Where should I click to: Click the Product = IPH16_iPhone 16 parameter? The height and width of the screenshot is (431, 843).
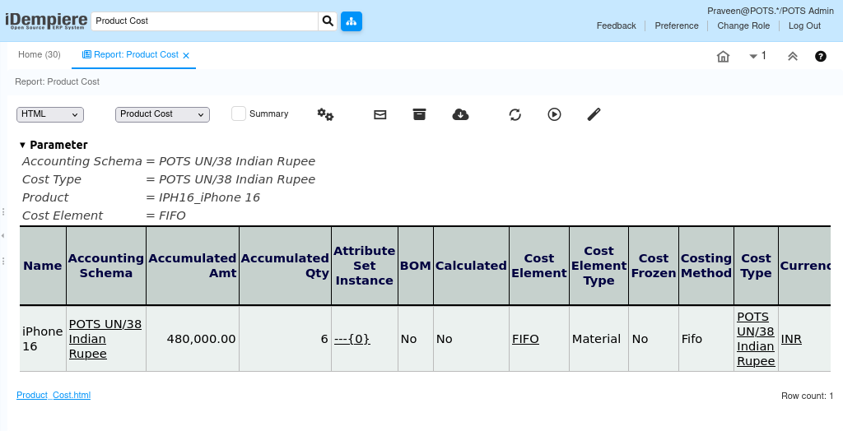pos(141,197)
